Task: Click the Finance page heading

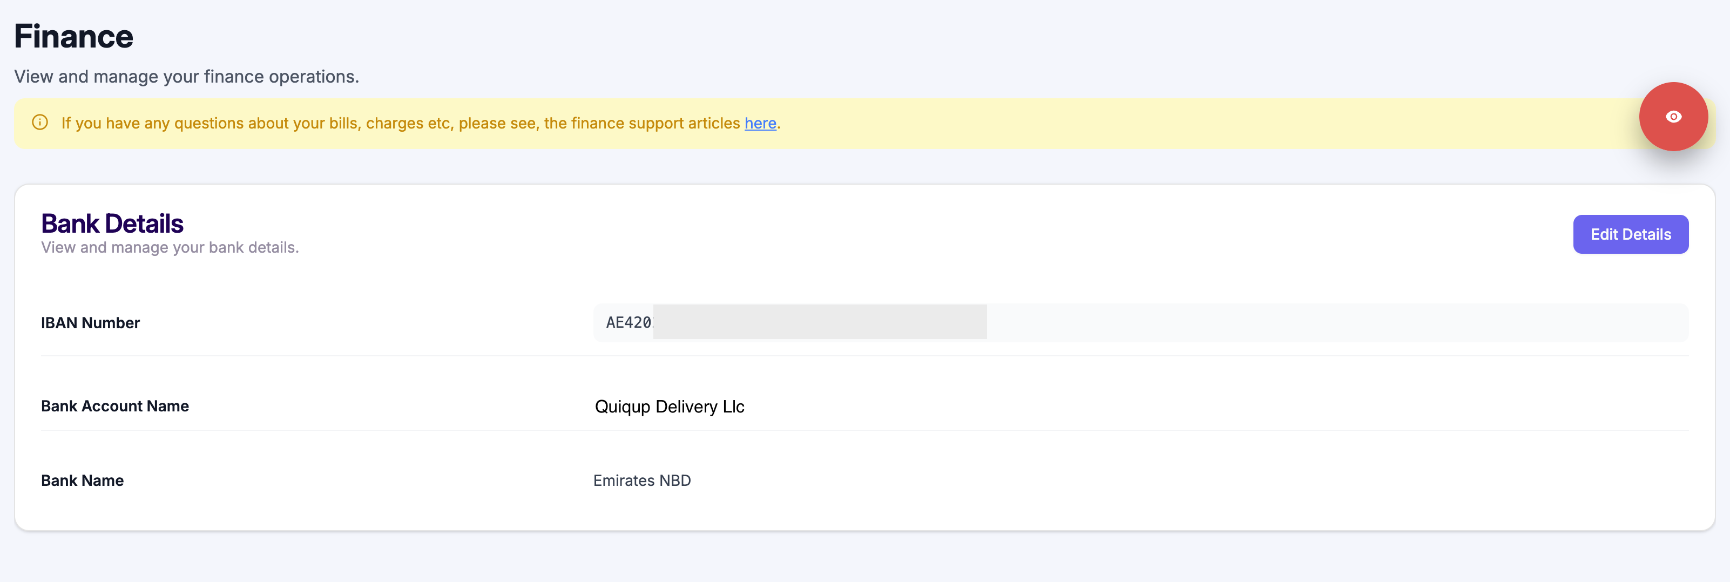Action: click(x=74, y=36)
